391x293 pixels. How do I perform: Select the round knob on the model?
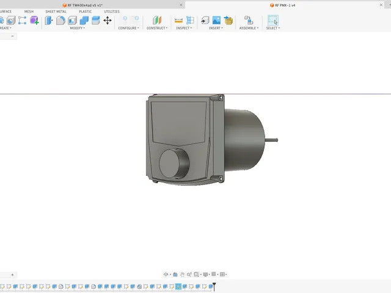(174, 164)
